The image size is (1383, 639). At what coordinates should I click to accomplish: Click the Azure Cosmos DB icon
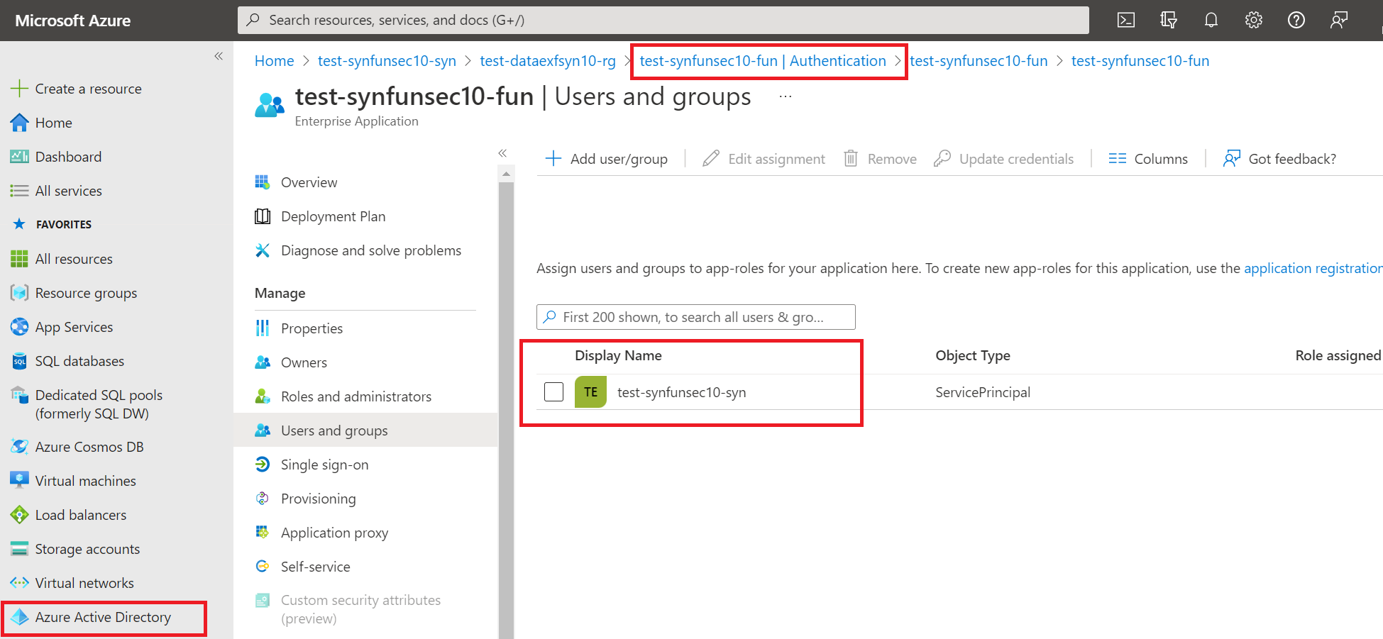click(x=19, y=447)
